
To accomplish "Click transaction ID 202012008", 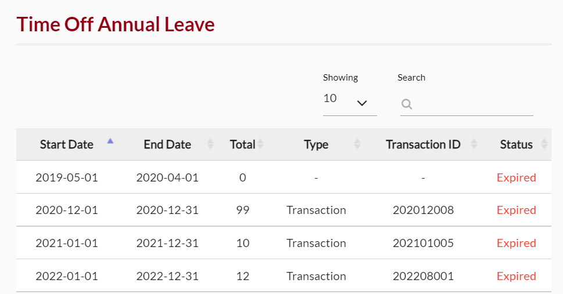I will (x=423, y=210).
